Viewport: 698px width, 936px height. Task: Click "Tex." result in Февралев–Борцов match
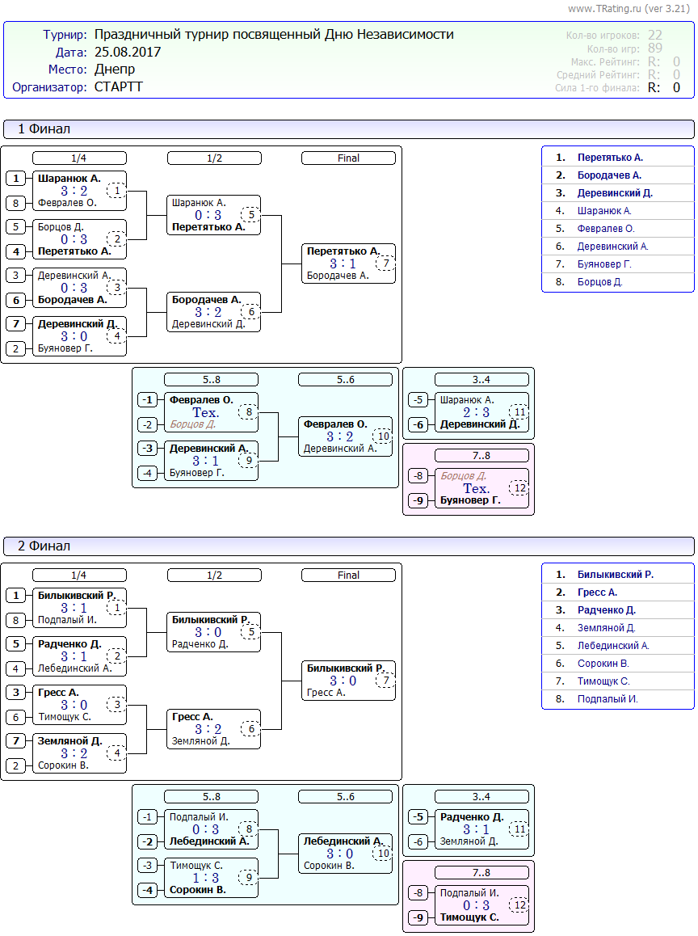point(206,412)
